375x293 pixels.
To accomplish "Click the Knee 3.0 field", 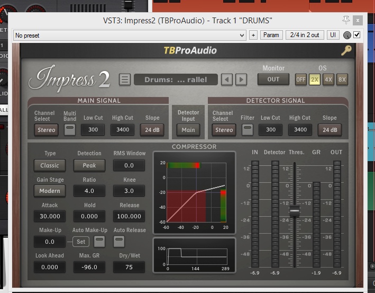I will click(x=129, y=191).
